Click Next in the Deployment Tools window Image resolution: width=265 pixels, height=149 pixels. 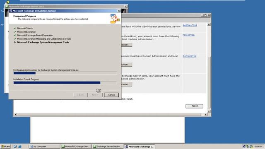click(194, 106)
